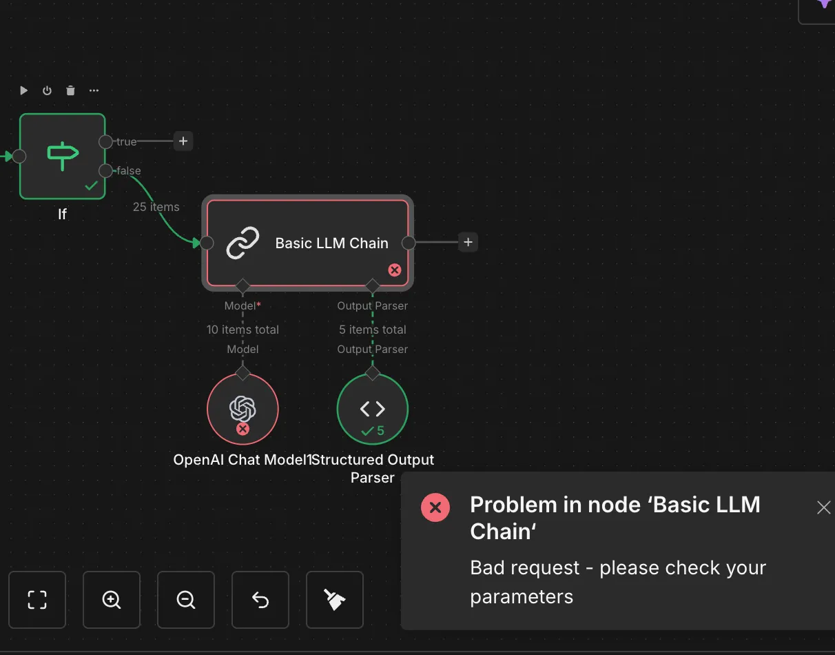835x655 pixels.
Task: Click the If node's false output connector
Action: click(105, 170)
